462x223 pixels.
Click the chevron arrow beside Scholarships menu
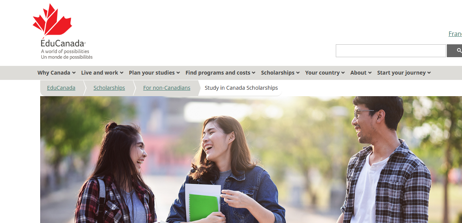tap(298, 73)
